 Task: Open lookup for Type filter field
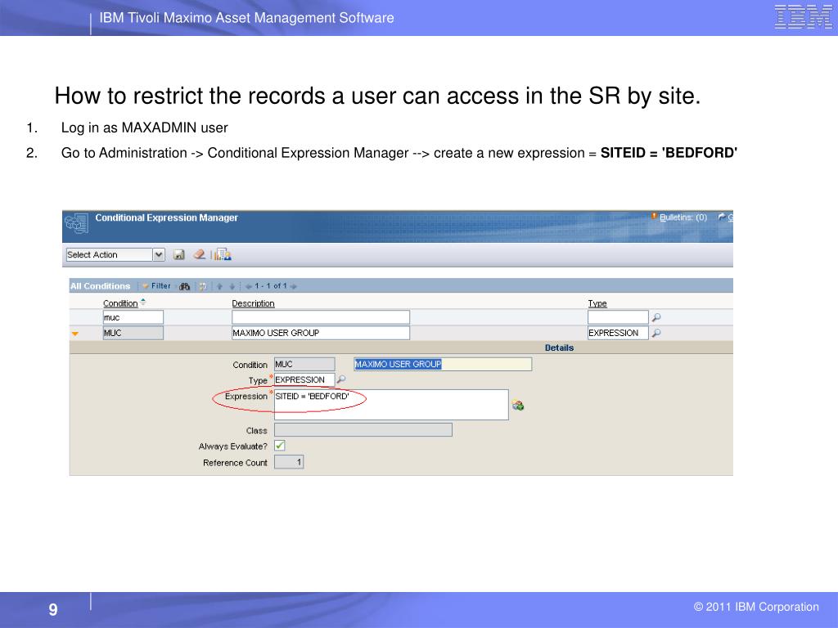656,317
